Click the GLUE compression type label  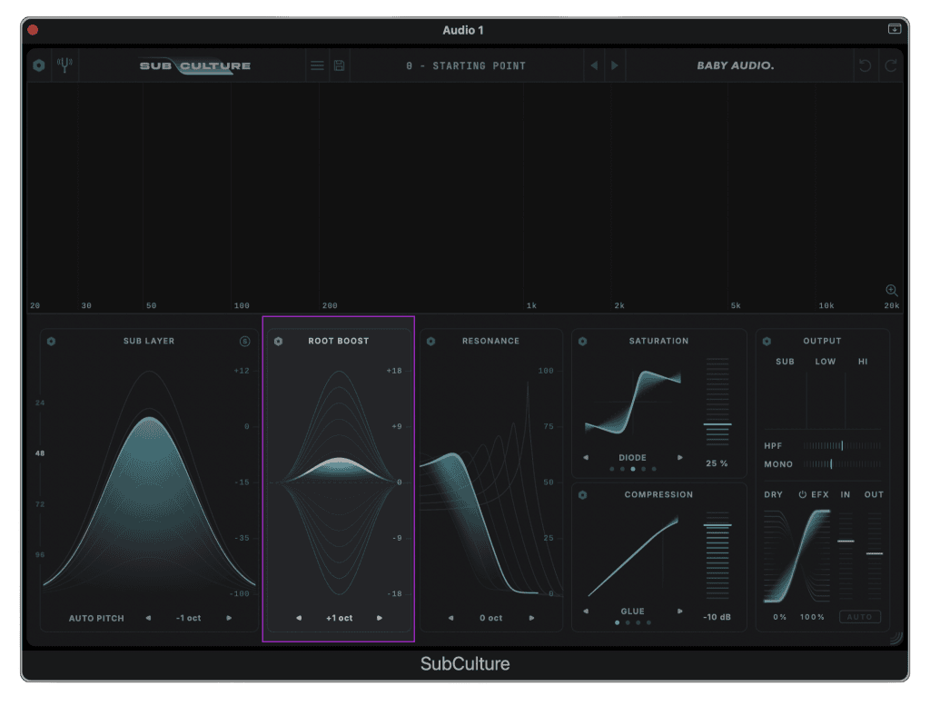point(633,612)
